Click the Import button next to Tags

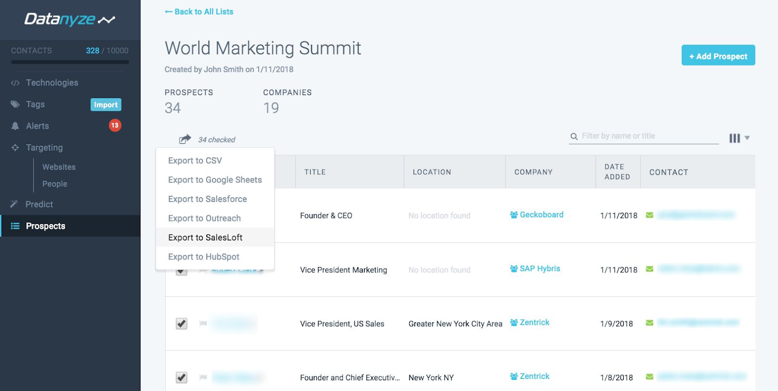pos(106,104)
